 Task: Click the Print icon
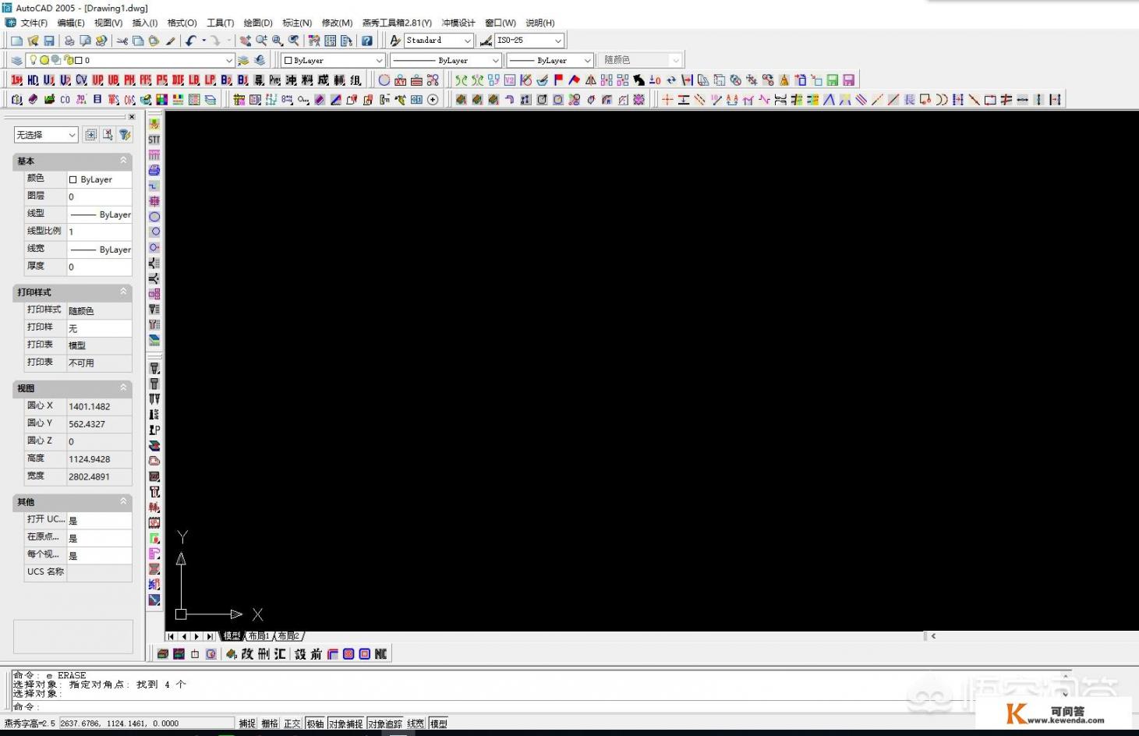coord(69,41)
